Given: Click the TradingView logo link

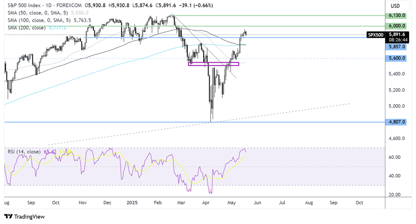Looking at the screenshot, I should 25,217.
